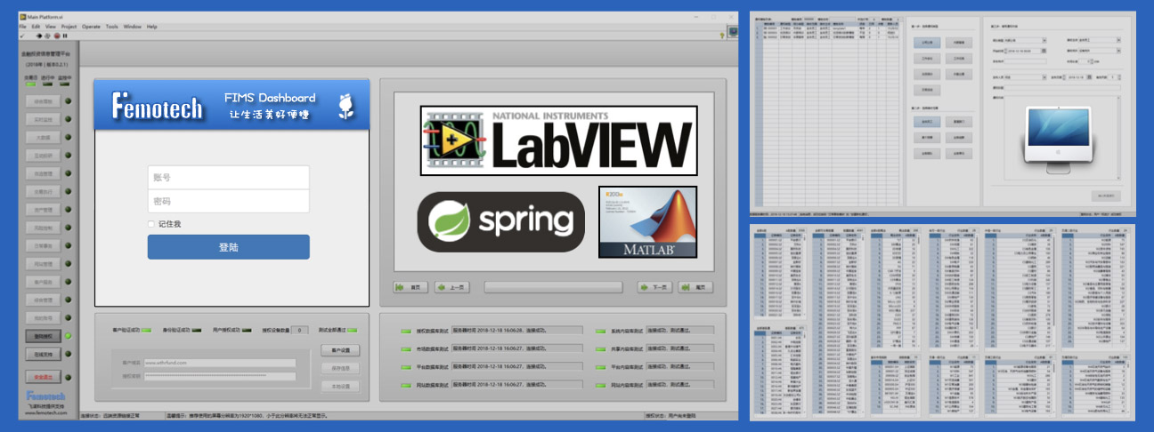
Task: Open the File menu
Action: [23, 27]
